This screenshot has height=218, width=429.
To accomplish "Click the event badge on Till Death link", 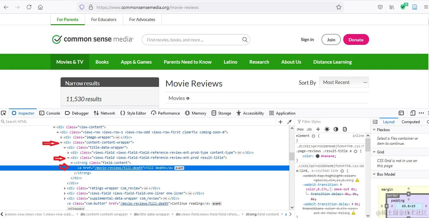I will click(179, 168).
